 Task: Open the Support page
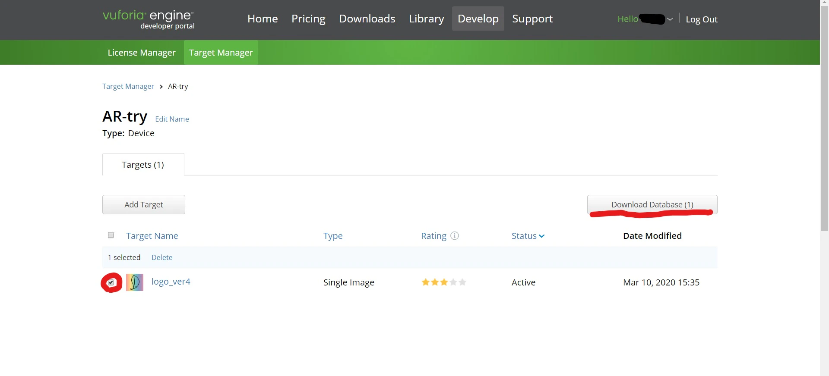[x=532, y=19]
